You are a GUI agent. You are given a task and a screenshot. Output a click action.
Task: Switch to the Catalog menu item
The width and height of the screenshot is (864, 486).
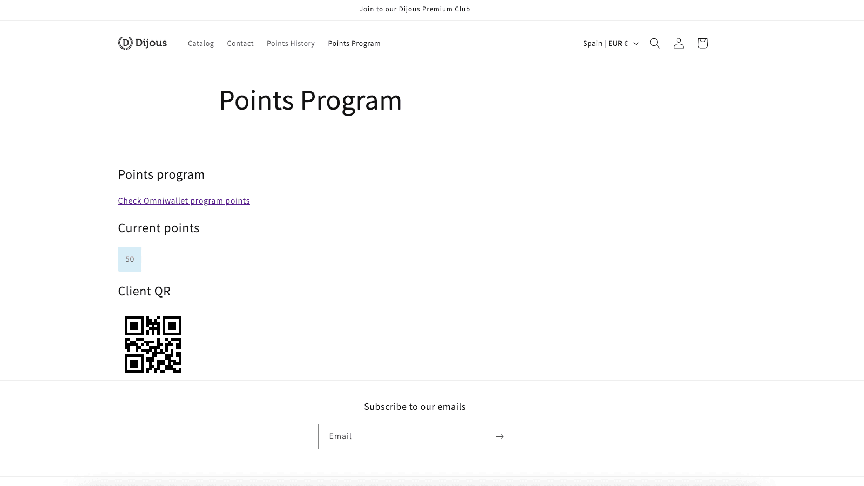coord(200,43)
